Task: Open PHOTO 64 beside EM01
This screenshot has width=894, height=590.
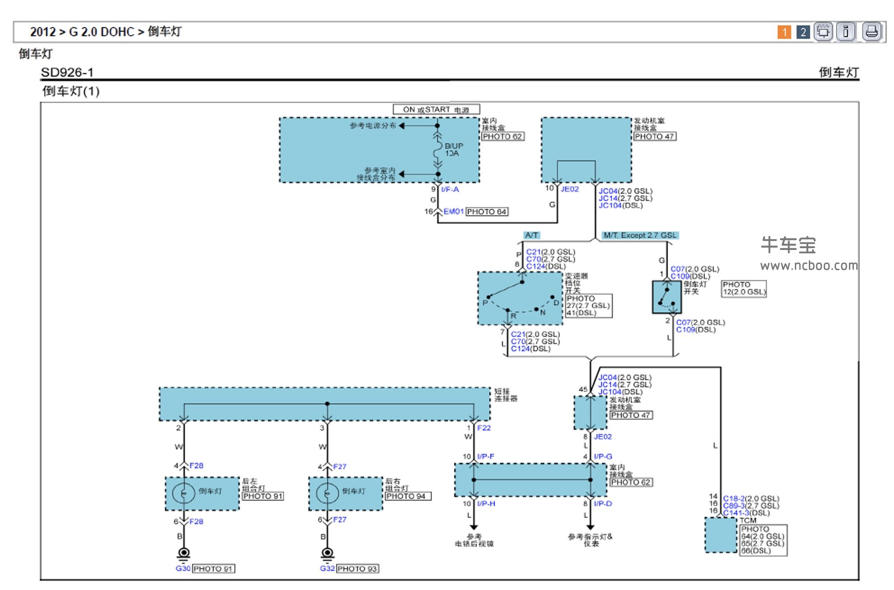Action: [x=487, y=212]
